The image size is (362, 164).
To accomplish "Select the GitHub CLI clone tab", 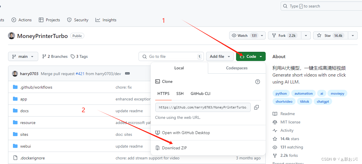I will (x=200, y=94).
